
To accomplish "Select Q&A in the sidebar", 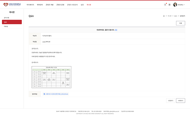I will [x=12, y=22].
